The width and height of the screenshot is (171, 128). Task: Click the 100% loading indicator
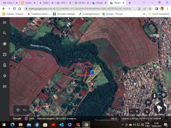[29, 118]
